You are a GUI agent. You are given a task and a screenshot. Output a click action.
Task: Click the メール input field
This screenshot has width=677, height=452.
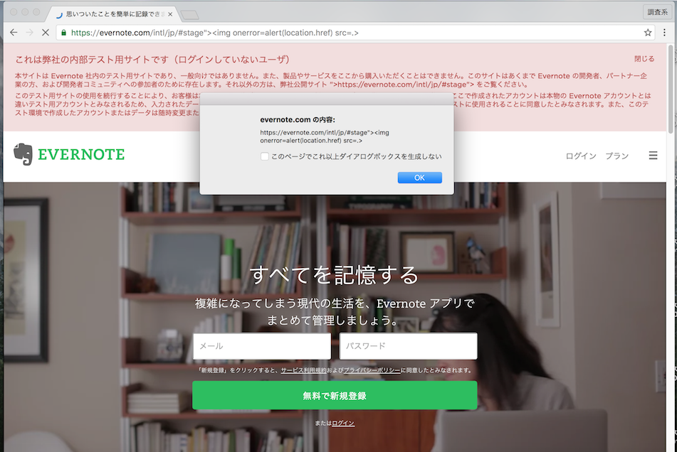point(262,346)
